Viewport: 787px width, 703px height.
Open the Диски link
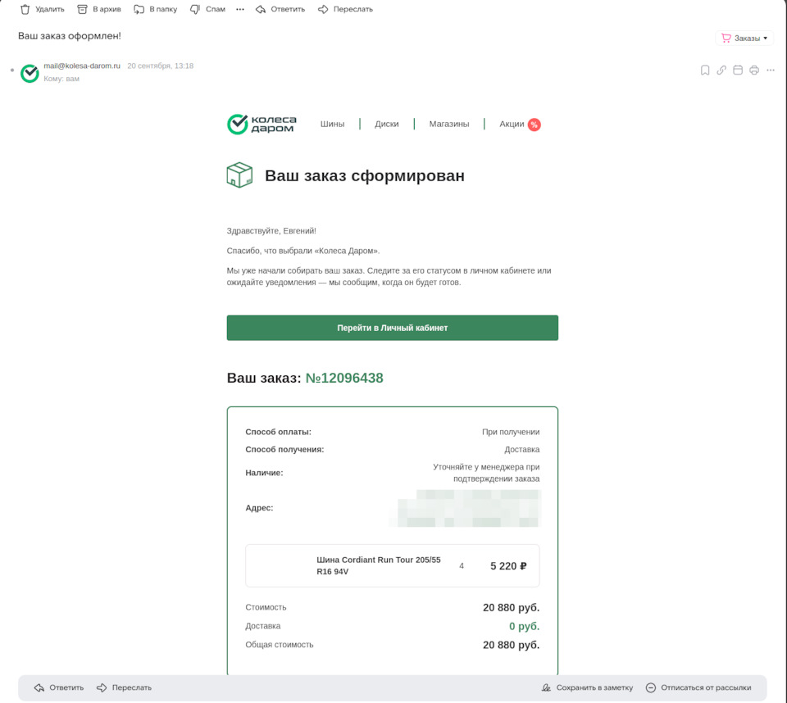(x=386, y=124)
